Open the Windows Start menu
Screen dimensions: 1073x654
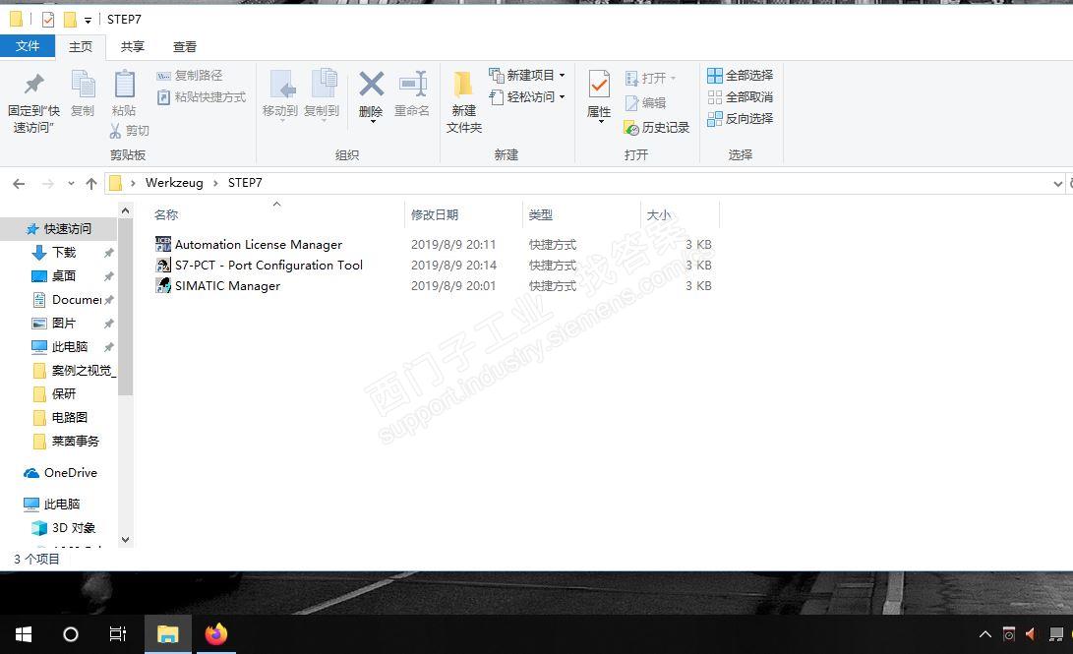coord(24,635)
